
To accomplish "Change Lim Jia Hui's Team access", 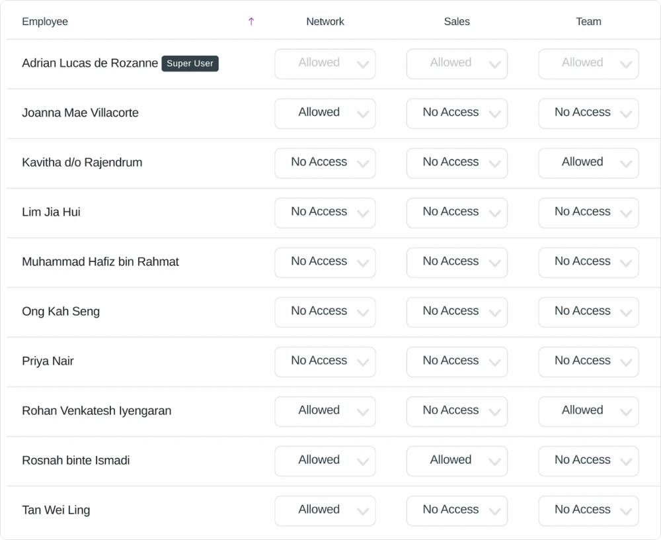I will pyautogui.click(x=588, y=213).
